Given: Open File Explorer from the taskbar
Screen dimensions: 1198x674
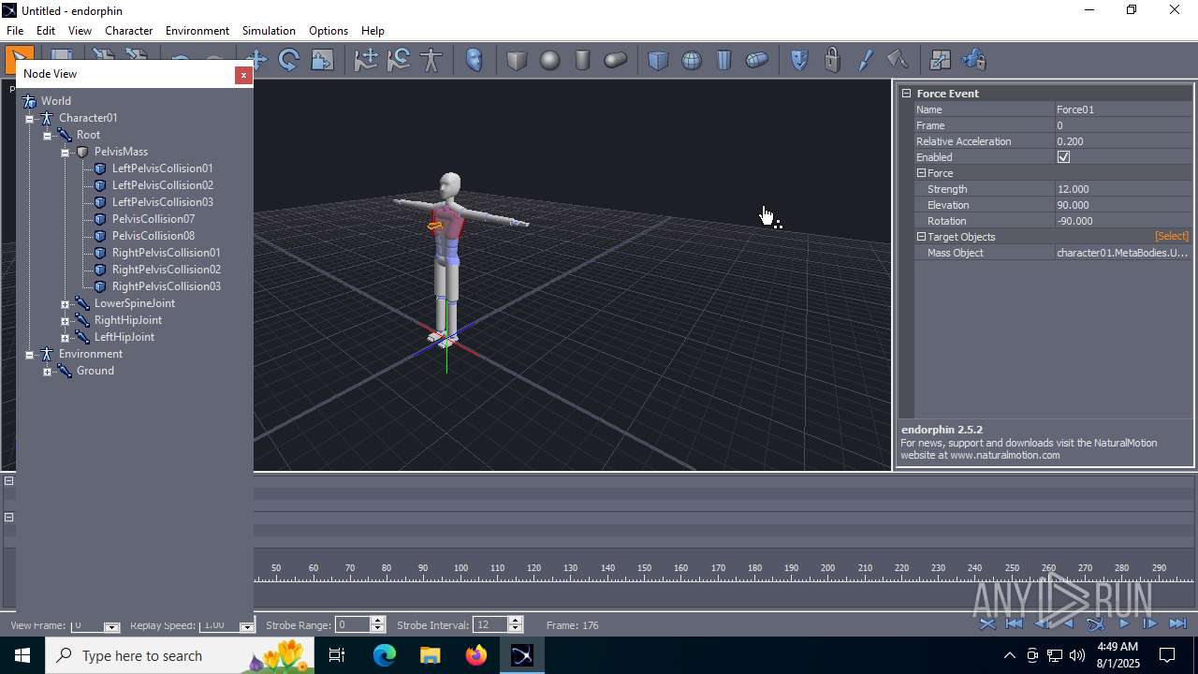Looking at the screenshot, I should point(431,655).
